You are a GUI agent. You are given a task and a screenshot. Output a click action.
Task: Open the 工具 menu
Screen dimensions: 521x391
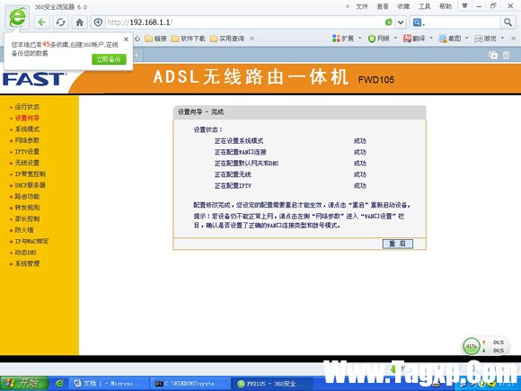pos(424,6)
